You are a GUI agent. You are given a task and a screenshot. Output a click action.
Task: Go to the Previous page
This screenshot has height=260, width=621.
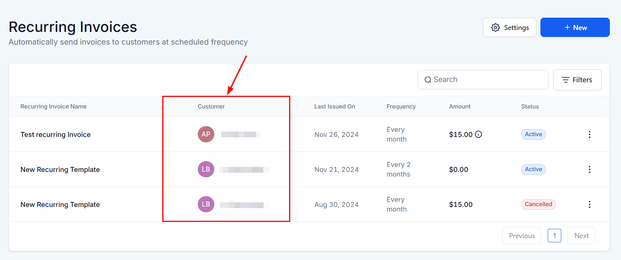click(x=522, y=236)
